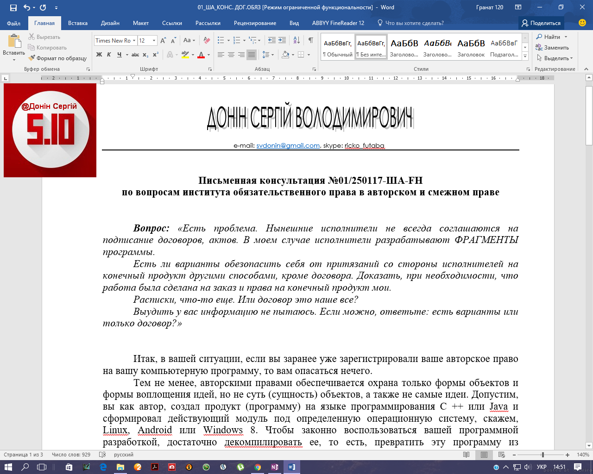Click the svdonin@gmail.com email link
593x474 pixels.
[287, 145]
